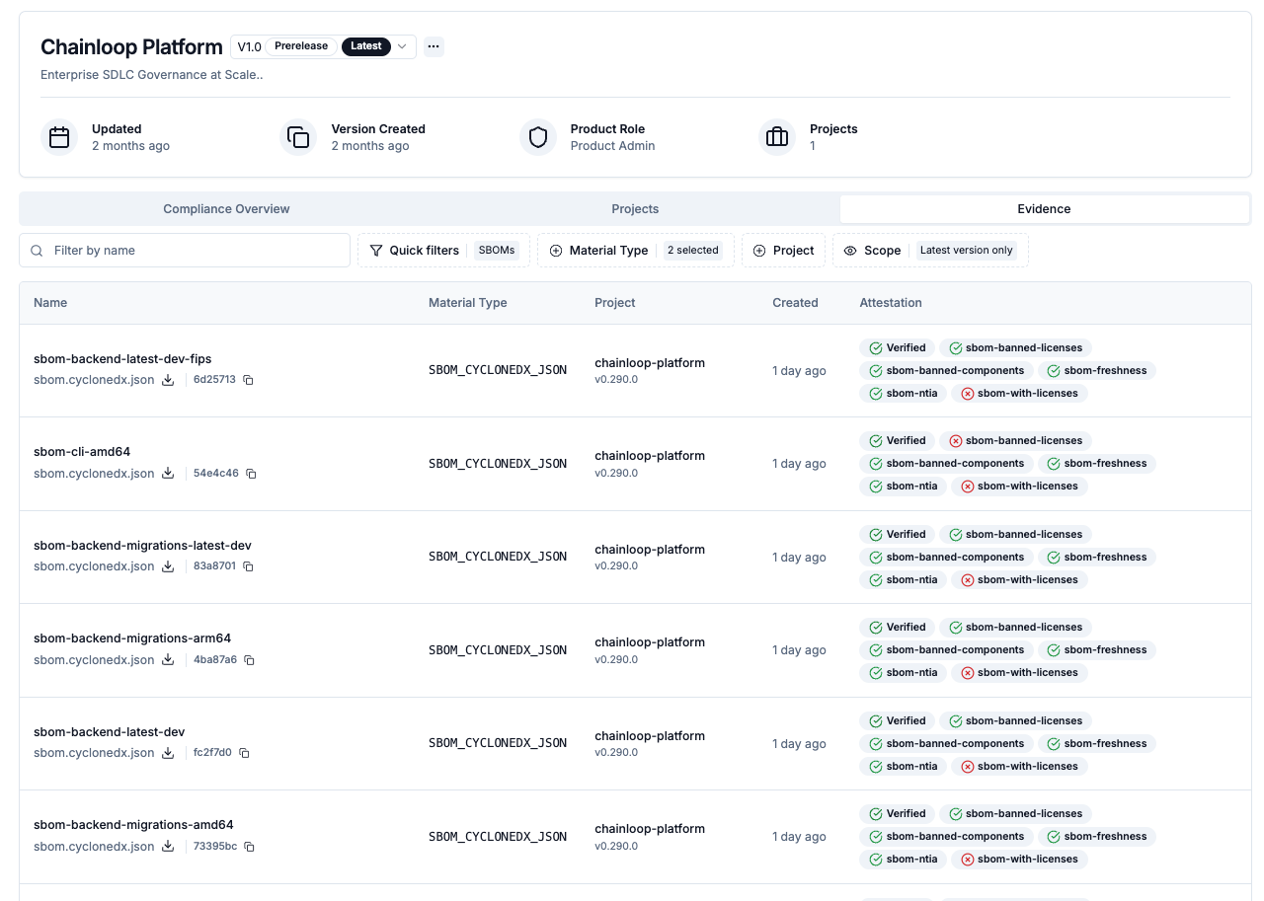Viewport: 1264px width, 901px height.
Task: Toggle the SBOMs quick filter
Action: tap(496, 251)
